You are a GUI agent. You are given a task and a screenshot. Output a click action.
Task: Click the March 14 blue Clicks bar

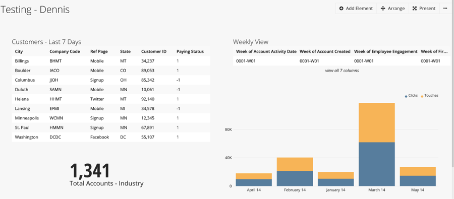coord(377,164)
